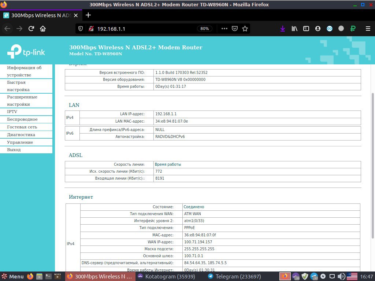The width and height of the screenshot is (375, 281).
Task: Open Информация об устройстве menu
Action: click(x=26, y=71)
